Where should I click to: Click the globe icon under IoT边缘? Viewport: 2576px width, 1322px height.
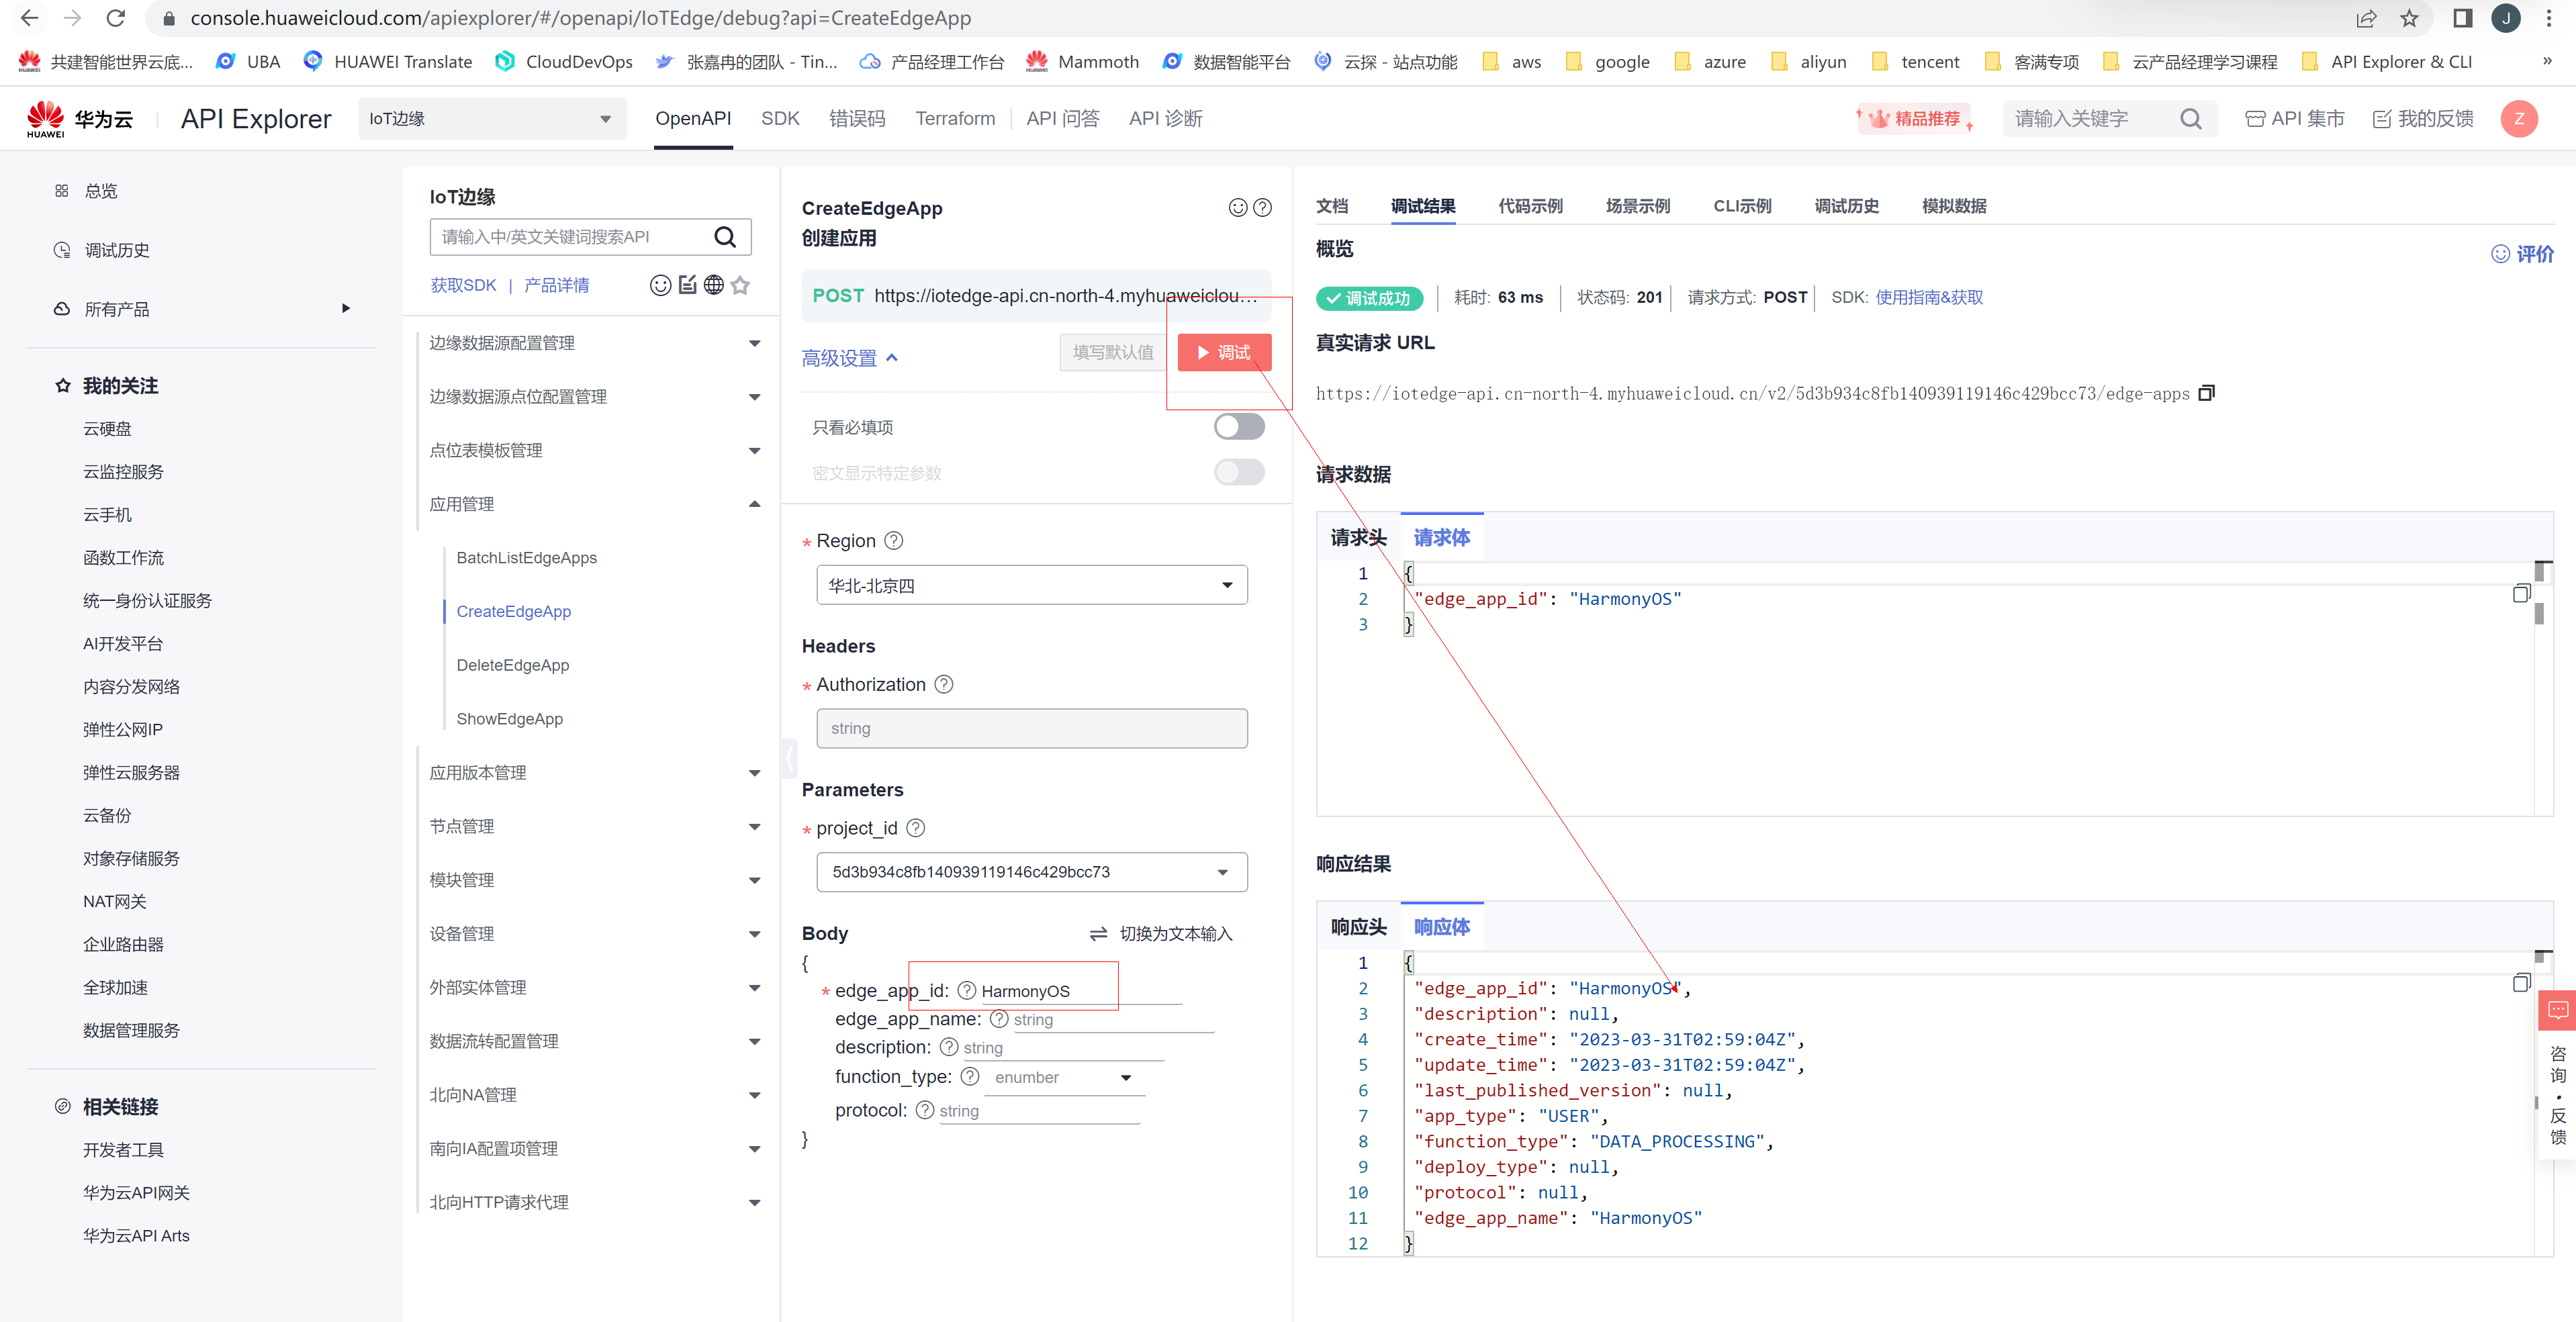(x=714, y=285)
